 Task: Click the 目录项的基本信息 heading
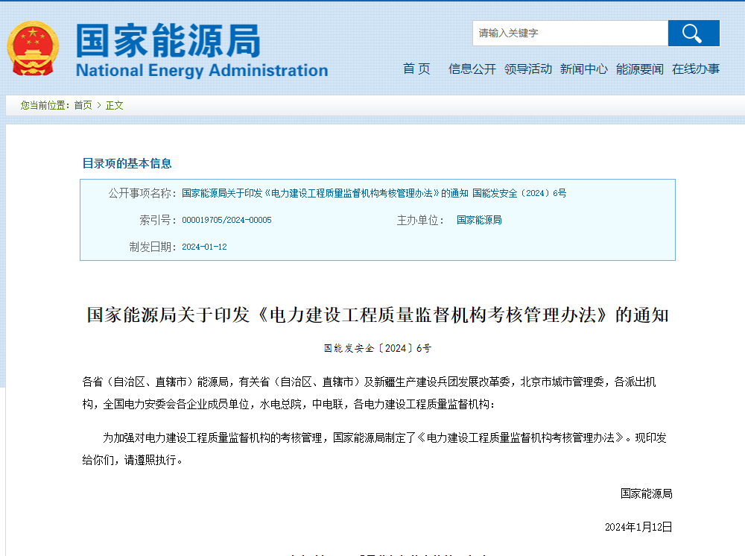pyautogui.click(x=127, y=163)
